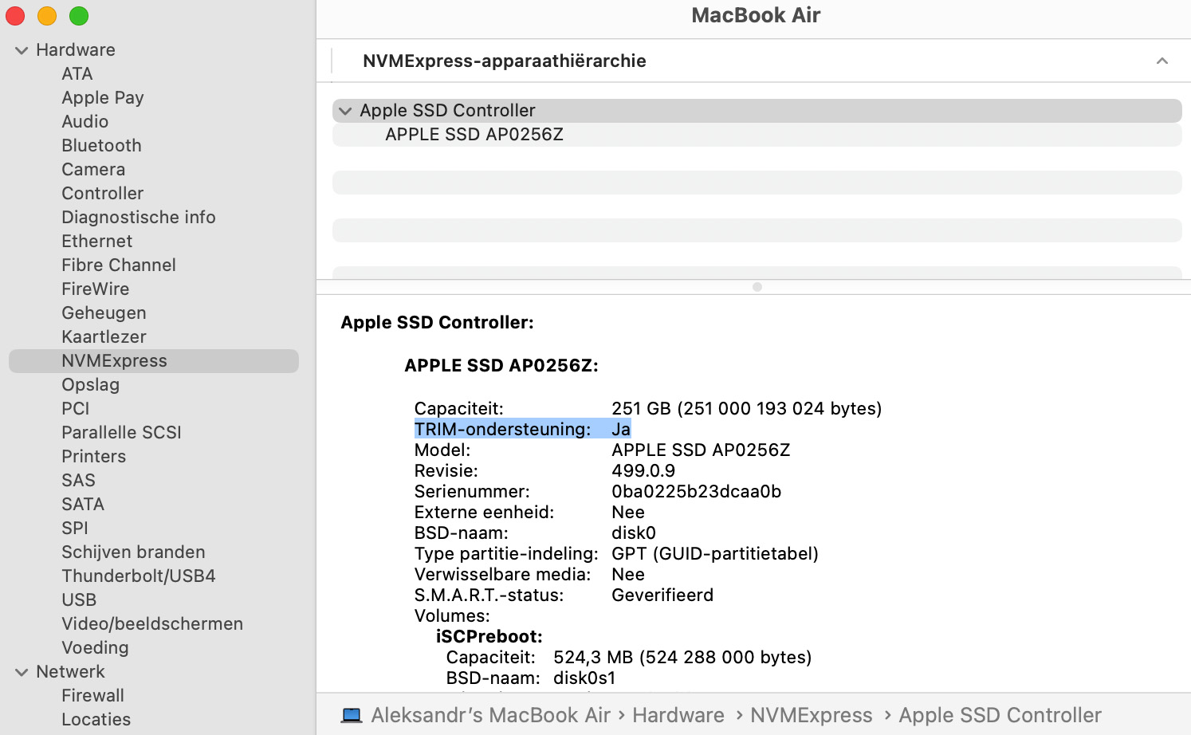Click the split-pane divider handle dot
Viewport: 1191px width, 735px height.
click(x=757, y=287)
